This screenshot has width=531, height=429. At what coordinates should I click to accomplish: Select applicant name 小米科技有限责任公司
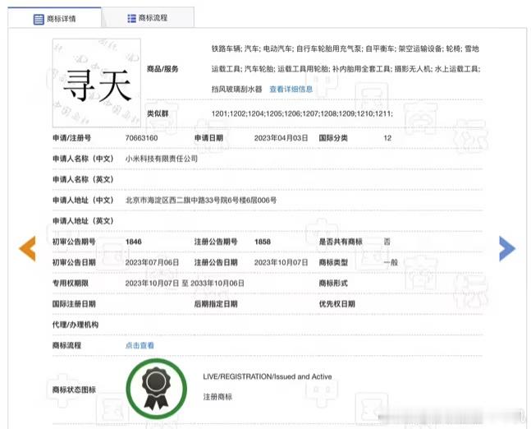[162, 159]
